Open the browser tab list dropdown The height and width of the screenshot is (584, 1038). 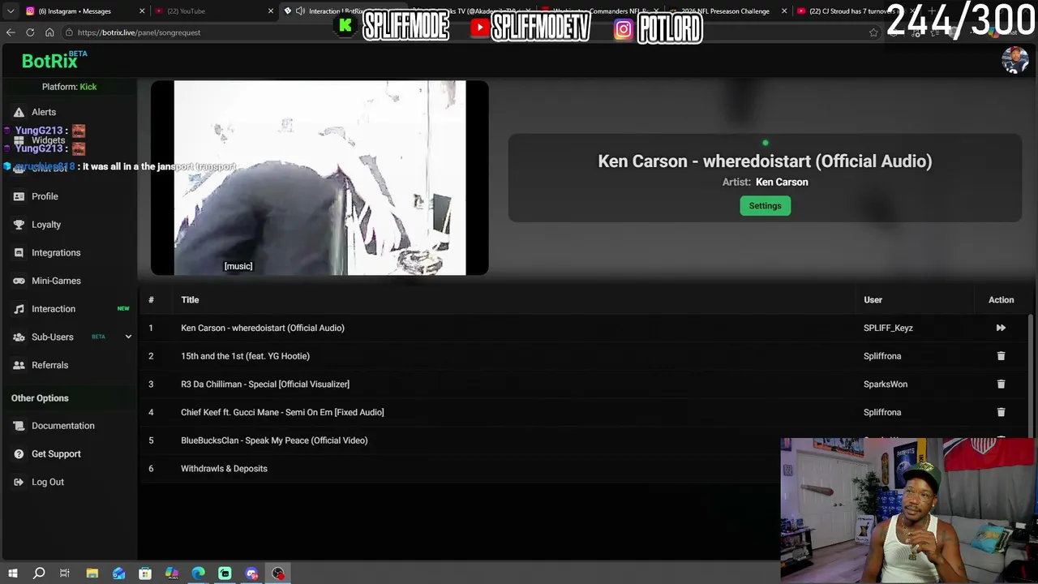tap(11, 11)
